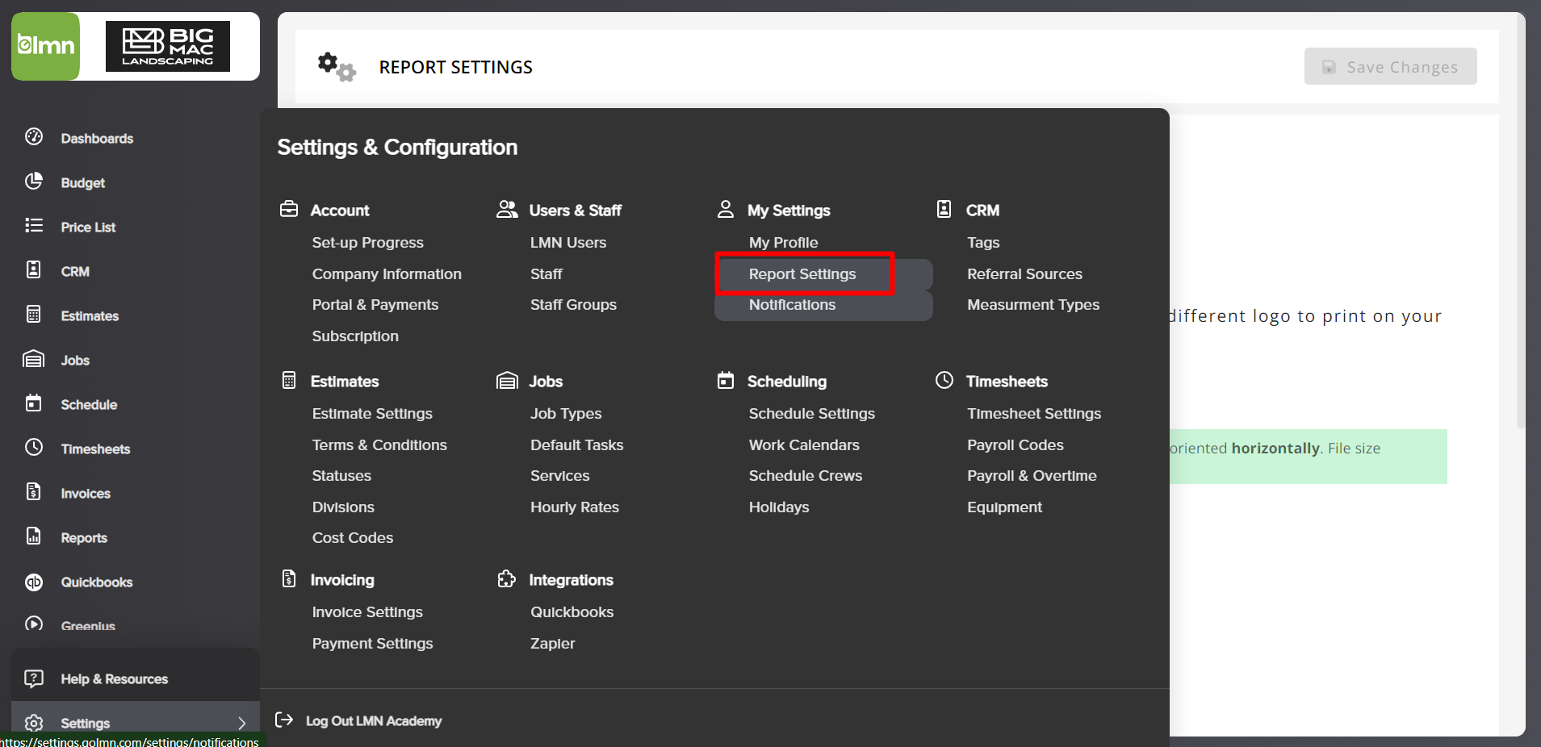This screenshot has height=747, width=1541.
Task: Open Zapier integration settings
Action: [552, 643]
